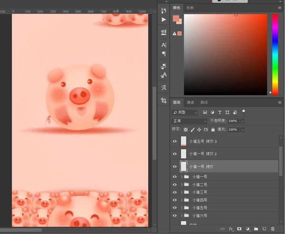Switch to the 颜色 color tab
The image size is (285, 234).
(177, 8)
